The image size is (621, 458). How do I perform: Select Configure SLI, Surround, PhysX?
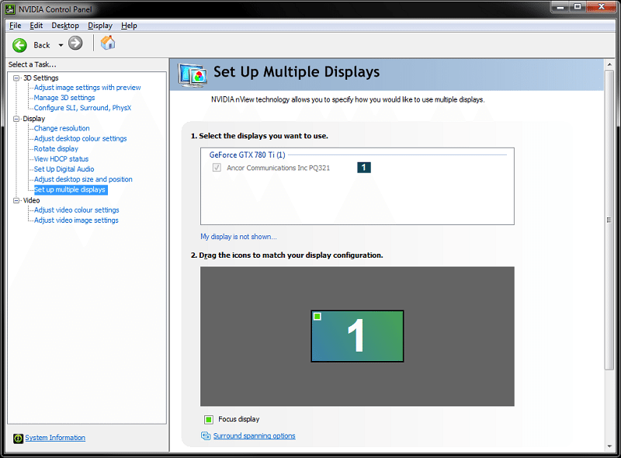(x=82, y=108)
